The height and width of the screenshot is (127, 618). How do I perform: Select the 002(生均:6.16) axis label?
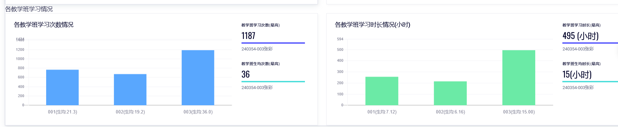pyautogui.click(x=450, y=112)
